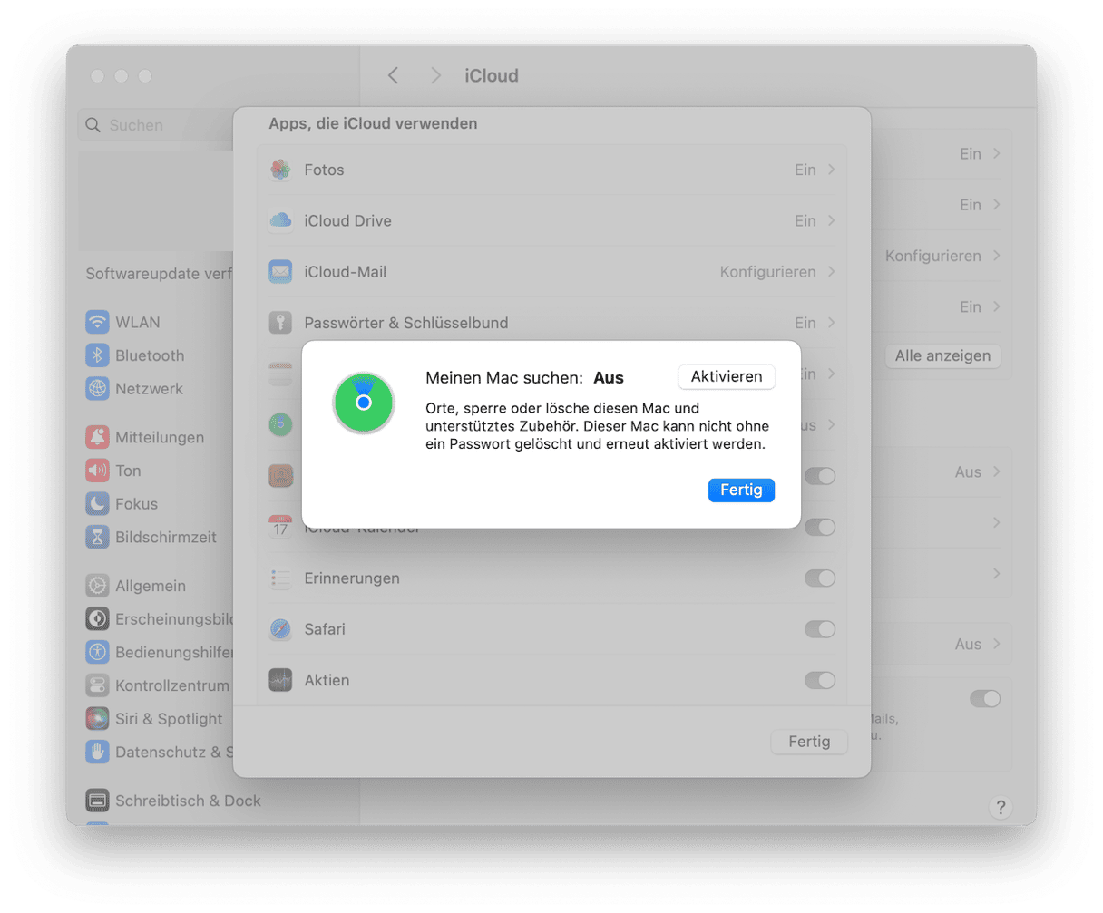Click the 'Apps, die iCloud verwenden' heading

coord(373,123)
